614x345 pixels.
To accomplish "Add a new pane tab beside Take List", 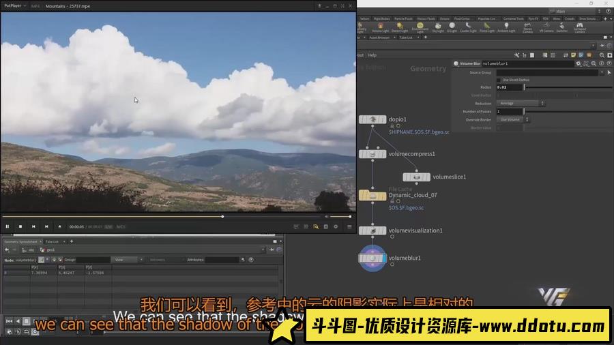I will click(71, 241).
